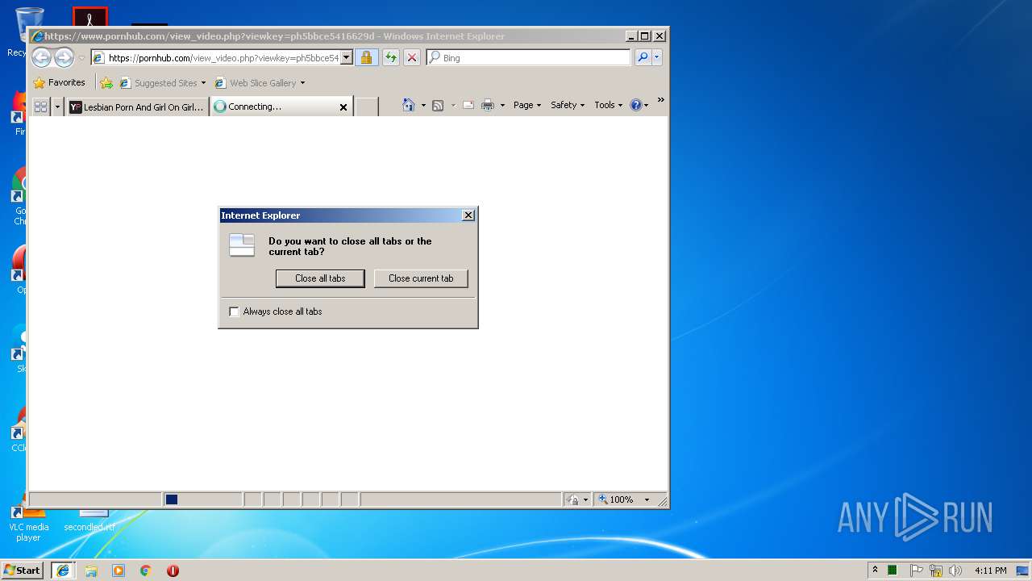Image resolution: width=1032 pixels, height=581 pixels.
Task: Expand the Home button dropdown arrow
Action: click(x=423, y=105)
